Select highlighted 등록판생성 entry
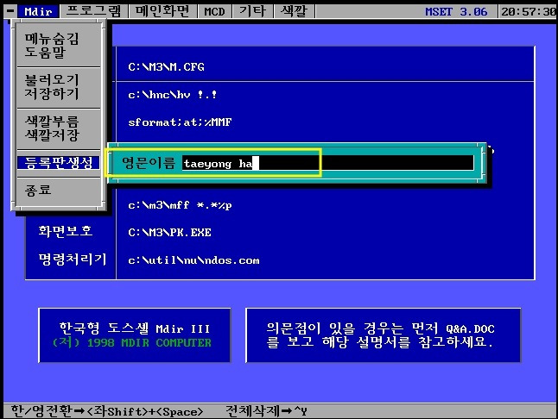 click(x=59, y=163)
